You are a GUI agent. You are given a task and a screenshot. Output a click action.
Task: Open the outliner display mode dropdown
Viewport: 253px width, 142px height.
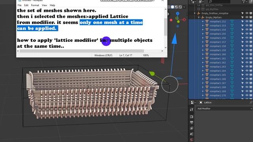click(x=201, y=2)
